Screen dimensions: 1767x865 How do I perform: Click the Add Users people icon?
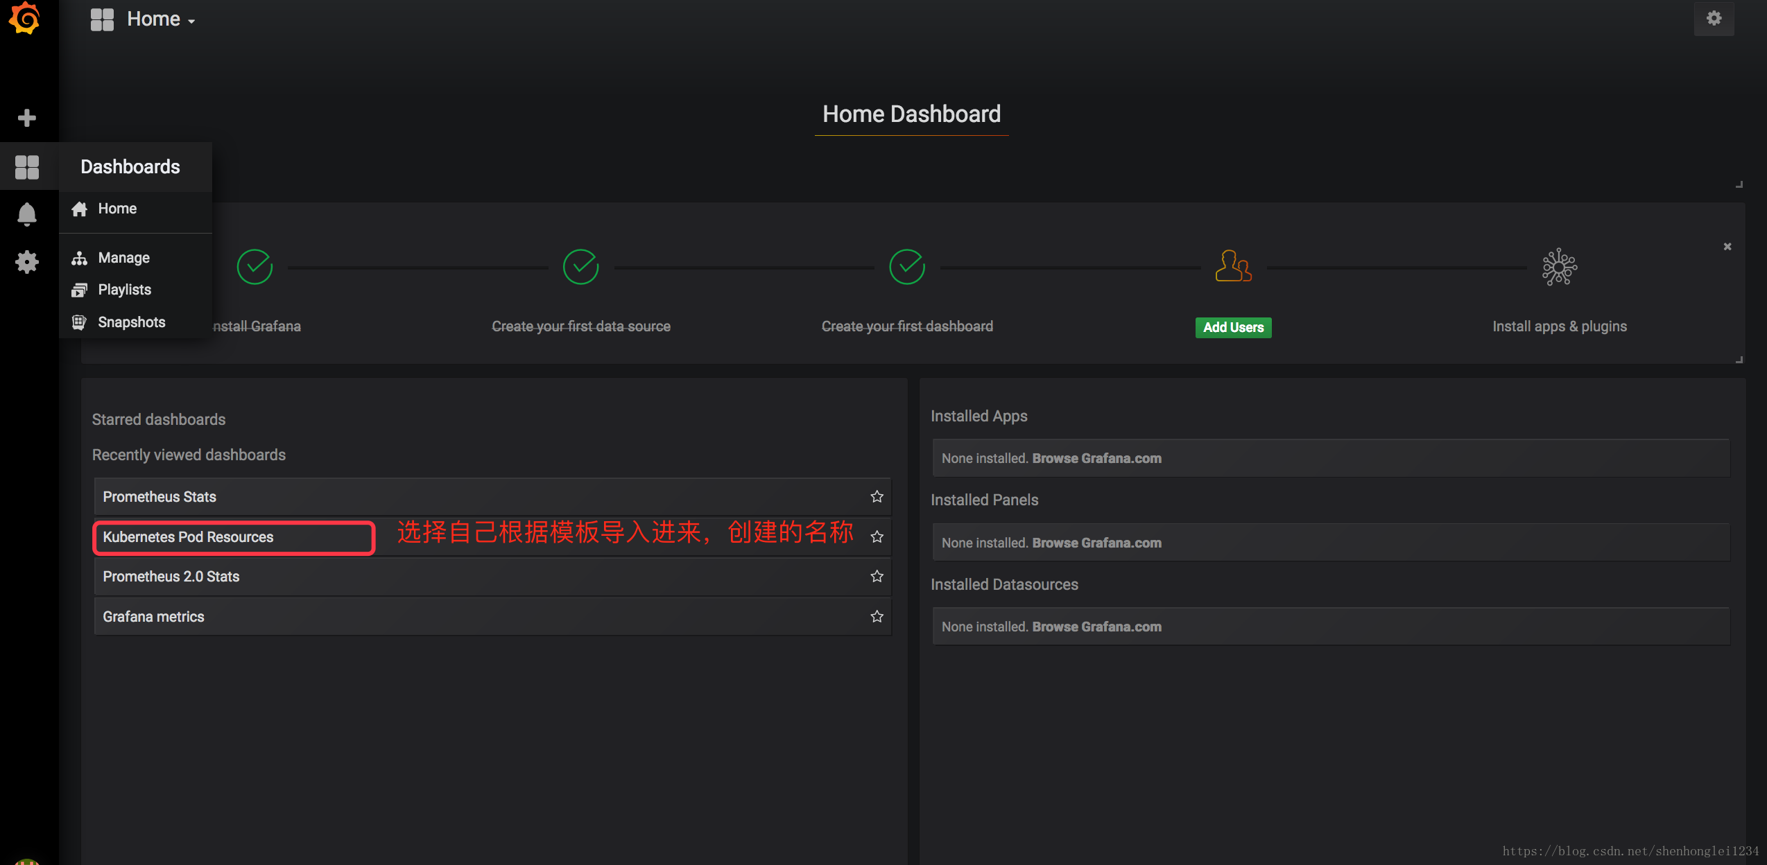1233,266
